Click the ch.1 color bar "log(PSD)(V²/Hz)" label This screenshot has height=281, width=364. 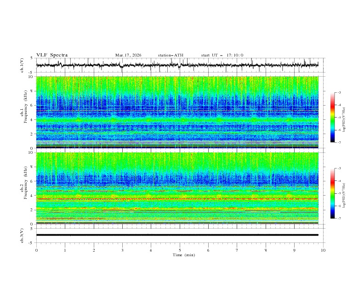point(344,120)
